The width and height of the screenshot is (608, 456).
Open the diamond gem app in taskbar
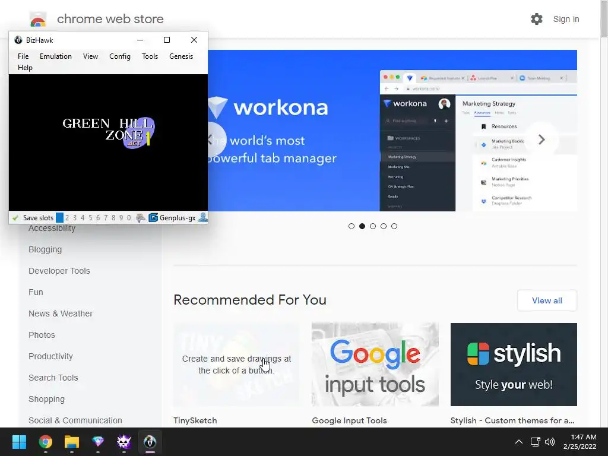pyautogui.click(x=98, y=442)
